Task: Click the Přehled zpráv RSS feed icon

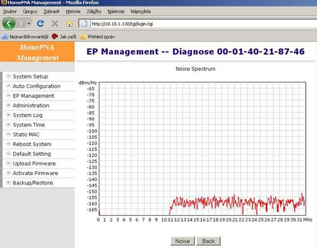Action: coord(83,37)
